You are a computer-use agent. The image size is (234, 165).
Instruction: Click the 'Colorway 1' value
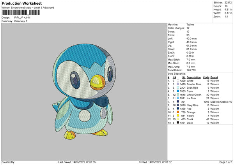pyautogui.click(x=21, y=21)
